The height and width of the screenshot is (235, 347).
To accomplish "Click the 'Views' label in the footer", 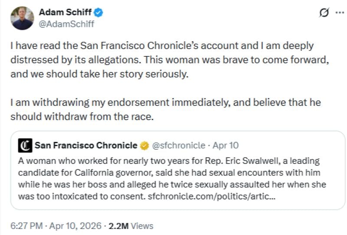I will coord(142,225).
